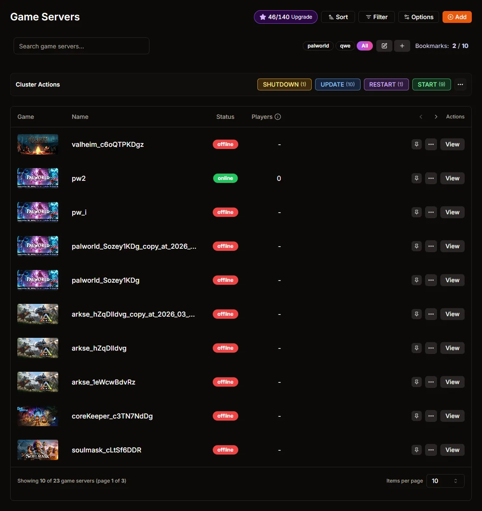Pin the valheim_c6oQTPKDgz server
Viewport: 482px width, 511px height.
click(416, 144)
